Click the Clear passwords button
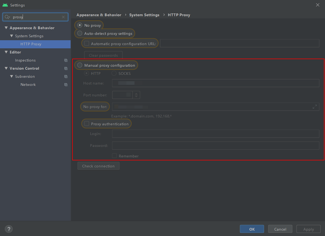 103,55
